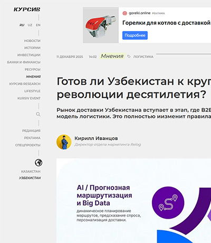211x243 pixels.
Task: Open the СПЕЦПРОЕКТЫ page
Action: pyautogui.click(x=28, y=145)
